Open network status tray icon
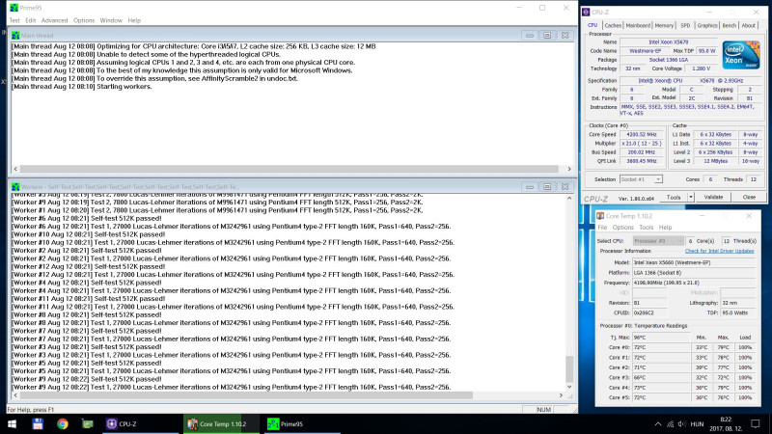 (670, 424)
